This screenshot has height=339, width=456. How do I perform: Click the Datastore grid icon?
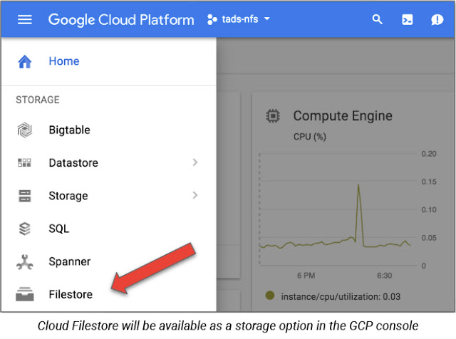click(24, 163)
